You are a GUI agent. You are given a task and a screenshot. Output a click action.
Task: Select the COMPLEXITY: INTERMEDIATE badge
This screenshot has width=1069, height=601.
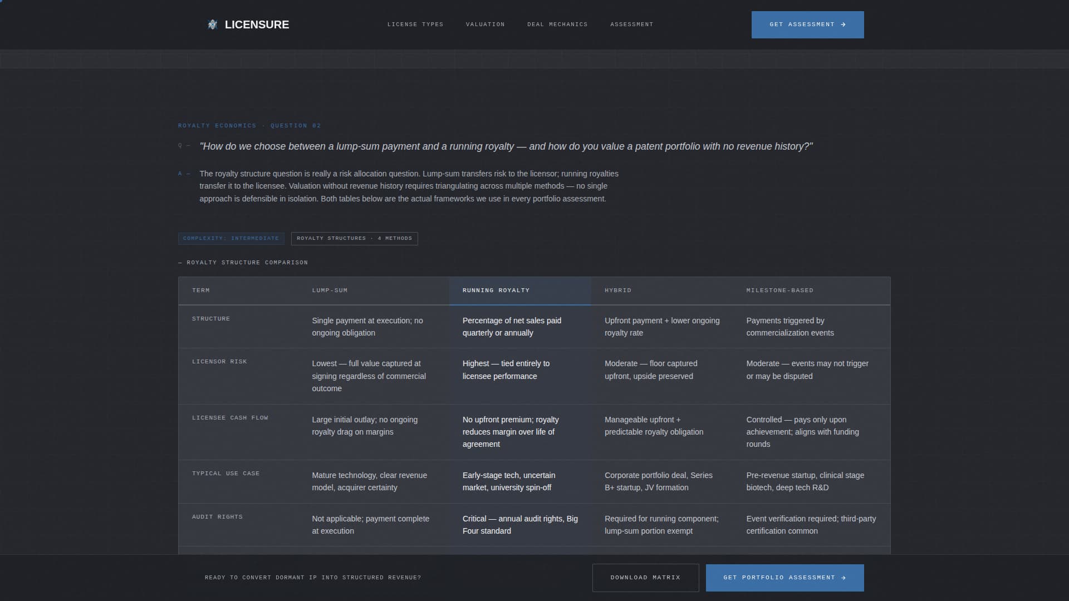232,238
